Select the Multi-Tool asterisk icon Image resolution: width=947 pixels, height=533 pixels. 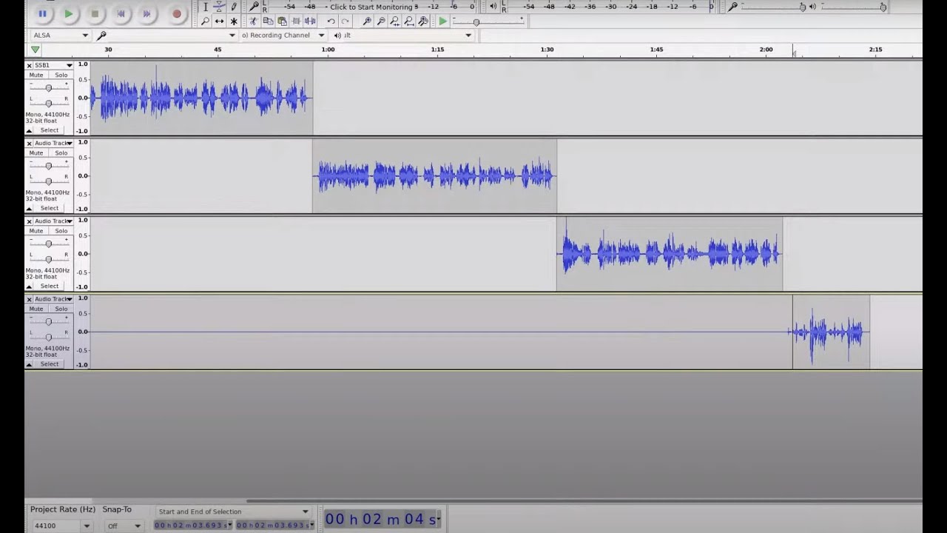[x=234, y=21]
